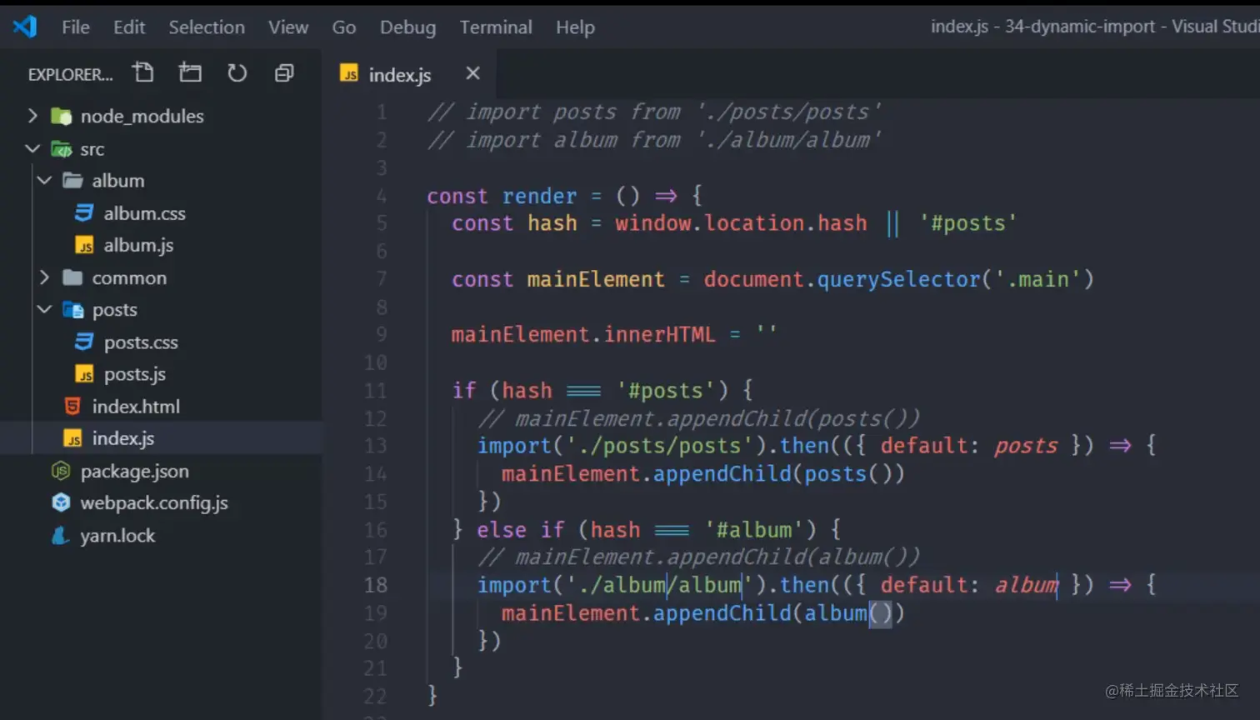Click the album folder icon
Screen dimensions: 1260x720
pos(72,181)
